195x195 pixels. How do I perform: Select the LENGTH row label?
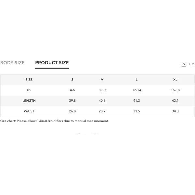tap(29, 101)
